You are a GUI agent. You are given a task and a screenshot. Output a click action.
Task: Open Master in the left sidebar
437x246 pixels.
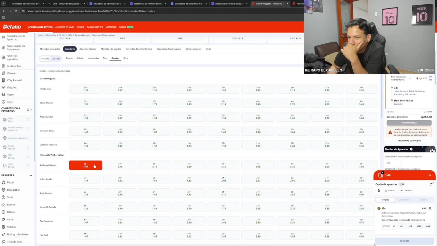[11, 95]
